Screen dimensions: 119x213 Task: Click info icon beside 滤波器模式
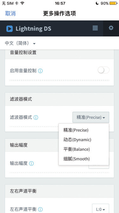click(36, 118)
